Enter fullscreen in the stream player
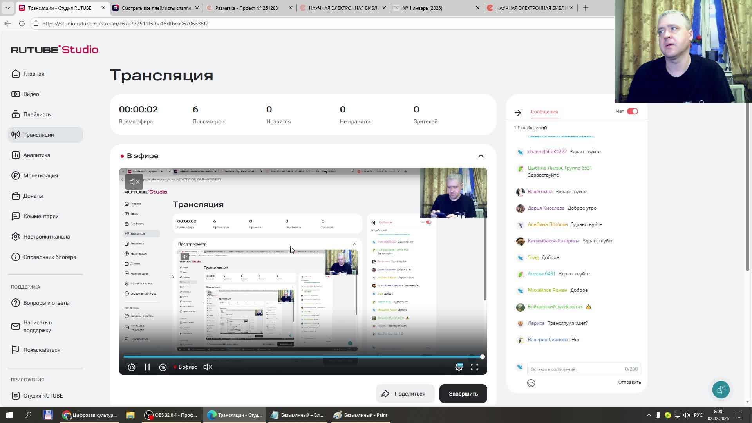The width and height of the screenshot is (752, 423). (x=475, y=367)
